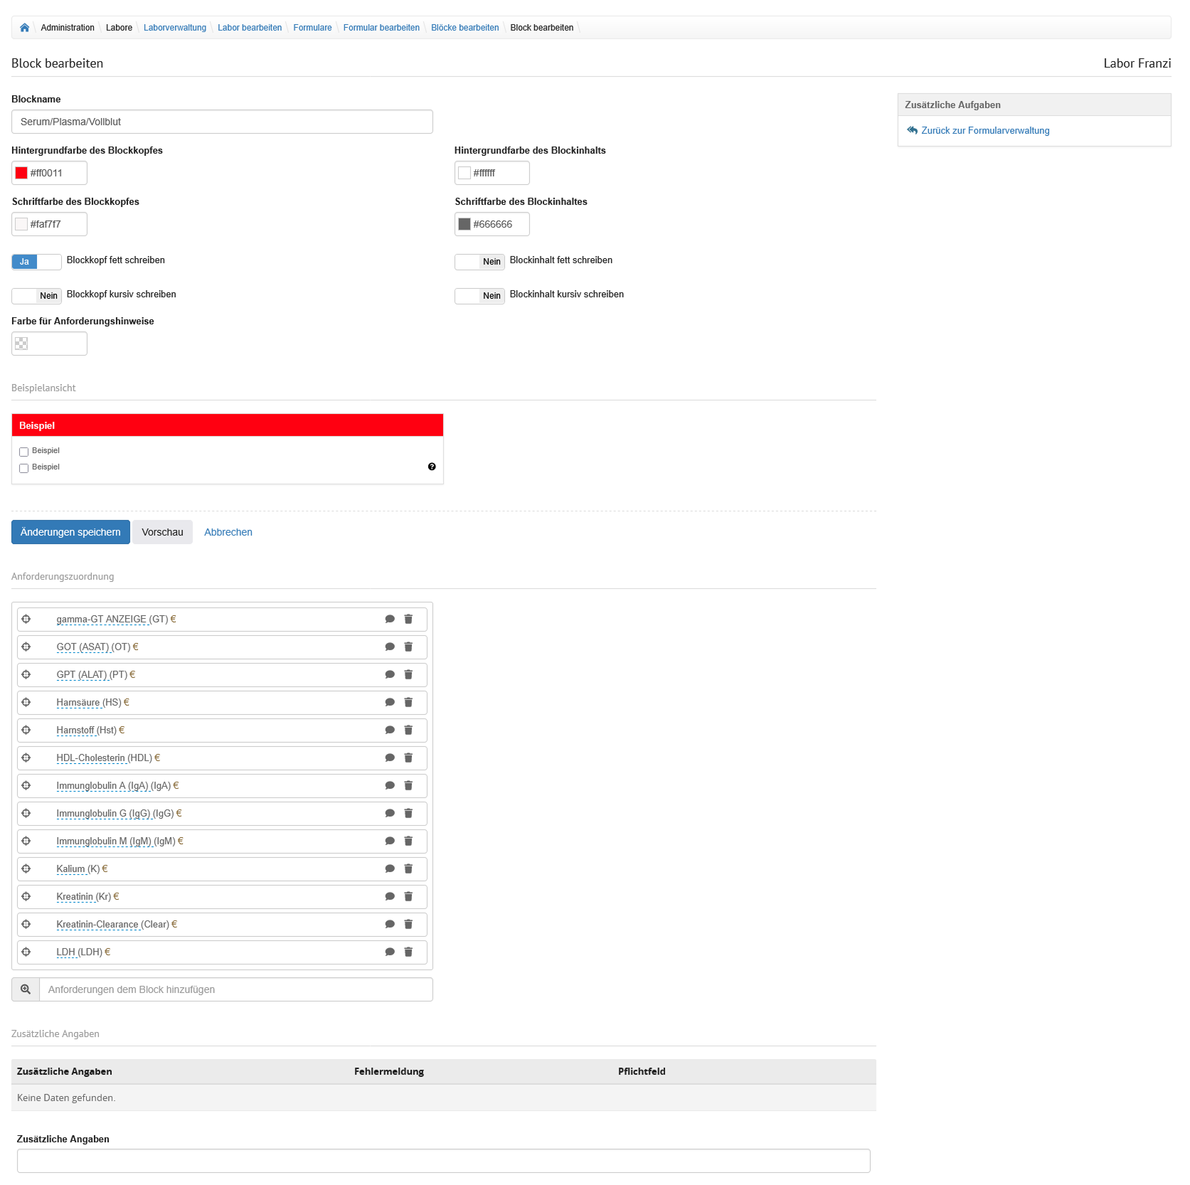
Task: Open the red header background color swatch
Action: click(x=22, y=173)
